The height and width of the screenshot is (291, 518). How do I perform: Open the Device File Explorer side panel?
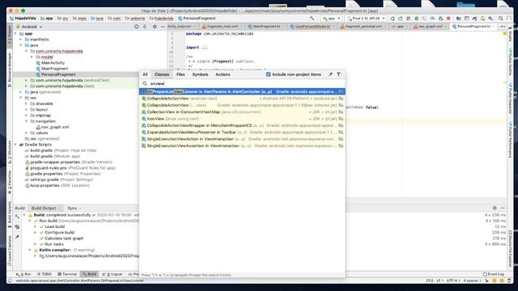[x=511, y=248]
